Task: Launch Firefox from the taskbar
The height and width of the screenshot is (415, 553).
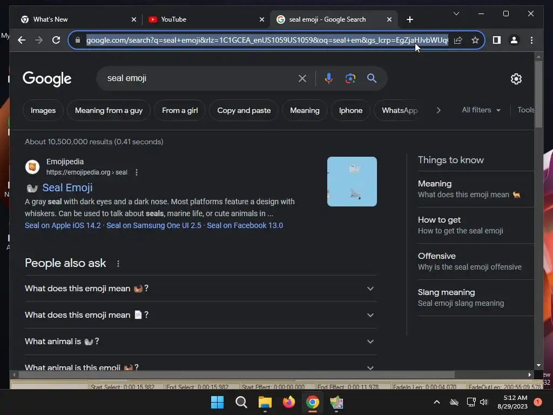Action: click(289, 402)
